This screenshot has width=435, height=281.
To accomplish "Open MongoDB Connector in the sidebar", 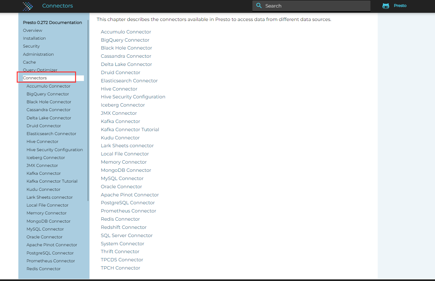I will click(x=49, y=221).
